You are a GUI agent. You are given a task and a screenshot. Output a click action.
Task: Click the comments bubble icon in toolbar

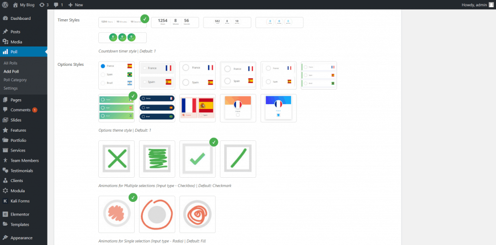58,4
